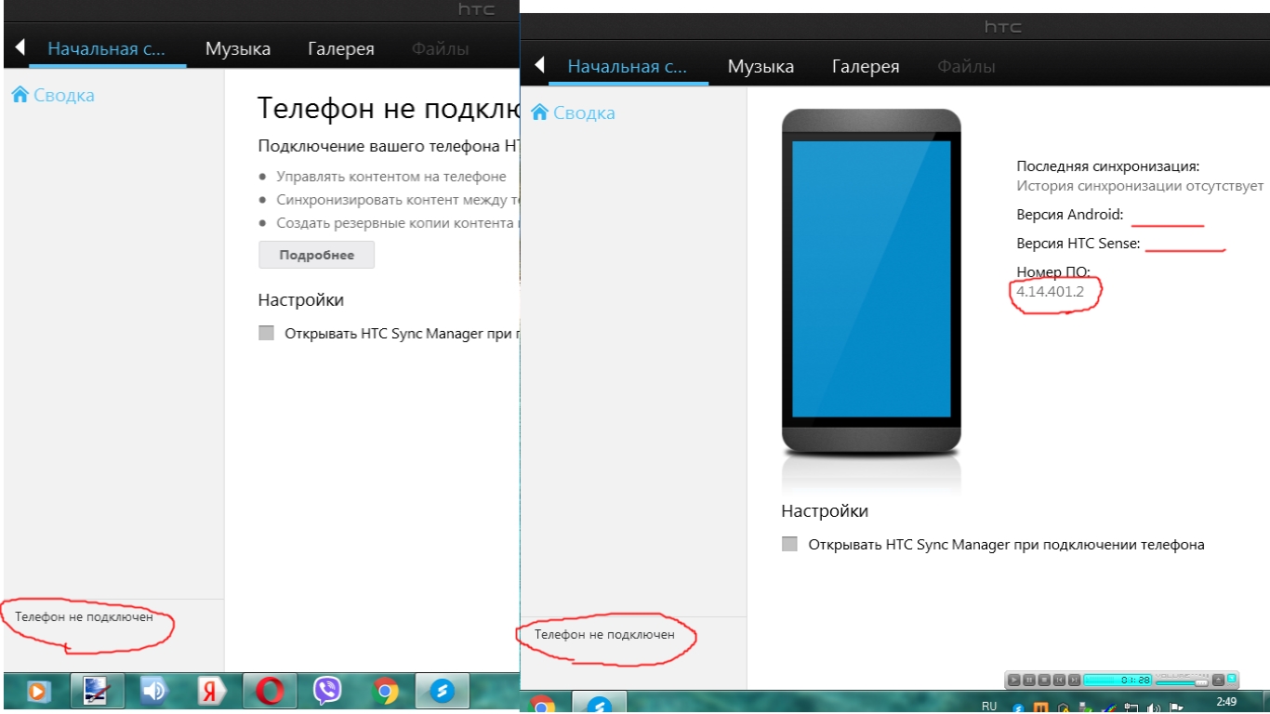The width and height of the screenshot is (1270, 714).
Task: Switch to Музыка tab in left window
Action: [238, 48]
